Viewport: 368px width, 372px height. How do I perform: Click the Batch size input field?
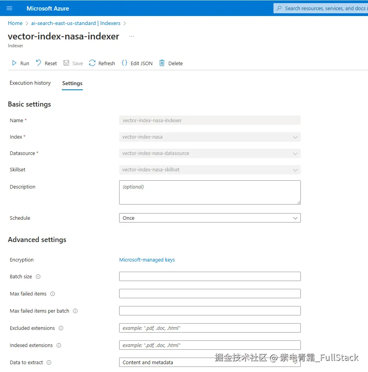tap(210, 276)
